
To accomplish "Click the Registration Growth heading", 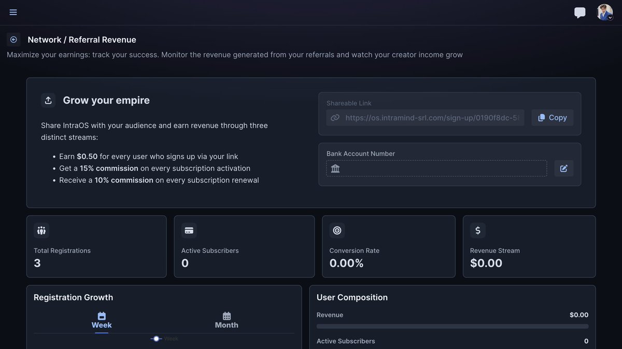I will pyautogui.click(x=73, y=297).
